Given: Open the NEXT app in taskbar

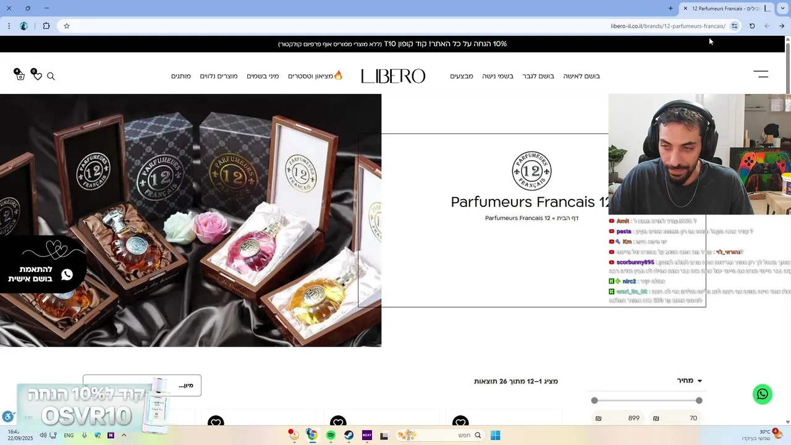Looking at the screenshot, I should click(x=366, y=435).
